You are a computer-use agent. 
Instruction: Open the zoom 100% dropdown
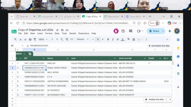43,39
